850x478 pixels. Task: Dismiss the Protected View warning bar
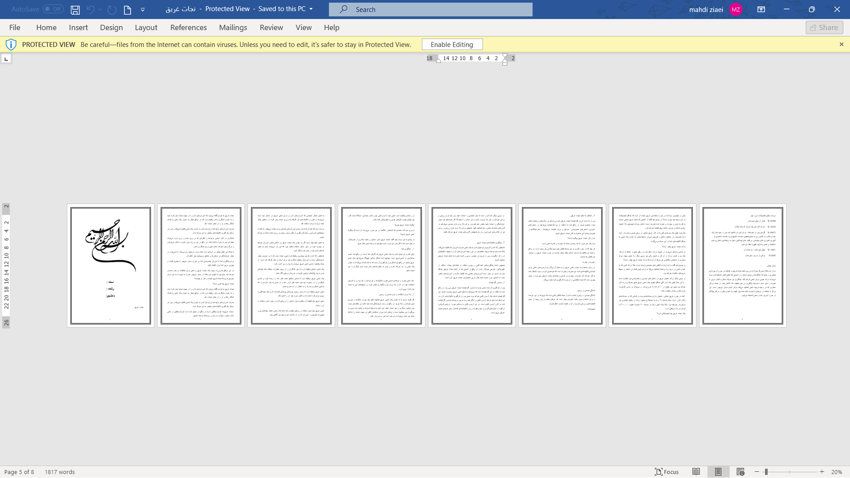click(x=841, y=44)
